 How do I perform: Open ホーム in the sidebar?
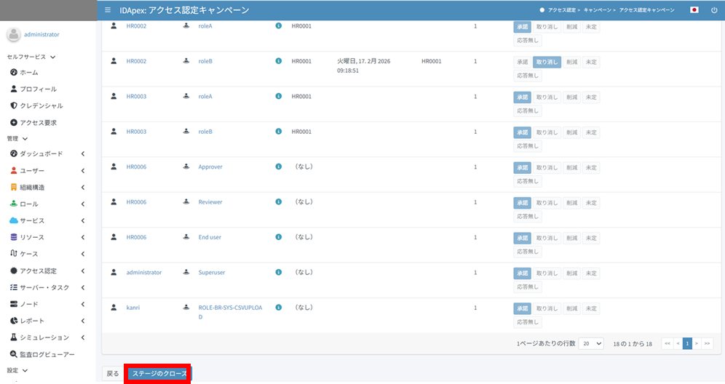coord(29,73)
